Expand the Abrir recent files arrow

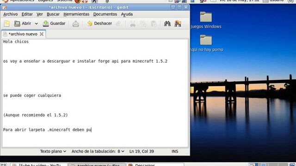36,24
